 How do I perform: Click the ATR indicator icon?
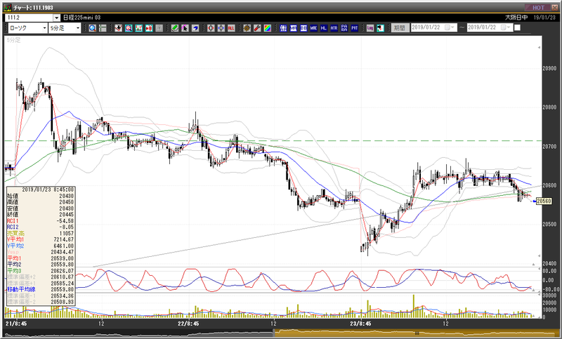point(334,28)
